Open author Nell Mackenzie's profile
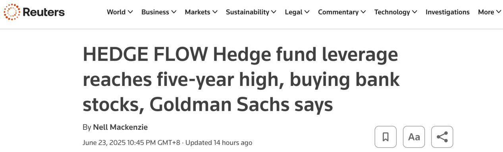Screen dimensions: 503x152 tap(120, 127)
